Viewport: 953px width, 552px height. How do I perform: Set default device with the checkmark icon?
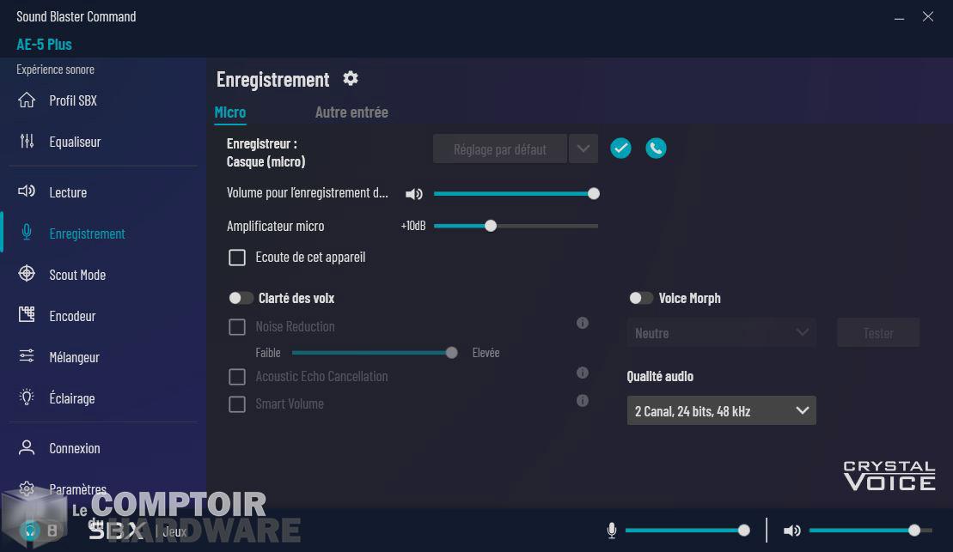coord(620,149)
